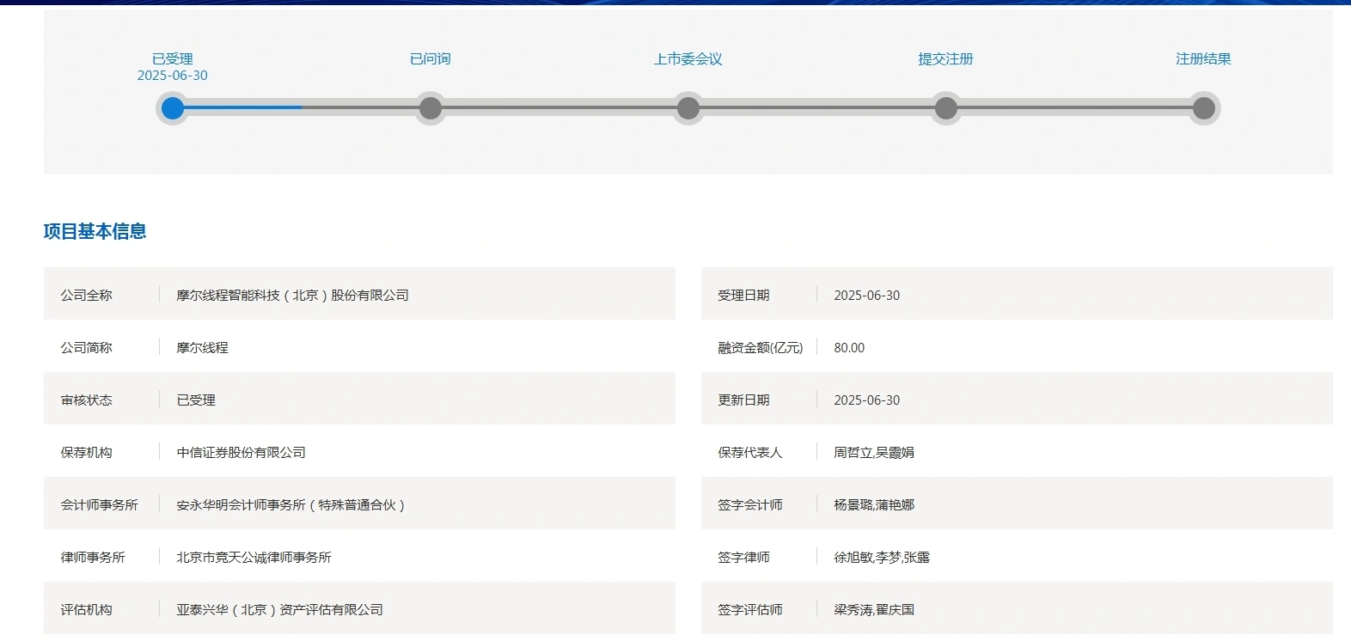Click the 注册结果 progress step circle
Screen dimensions: 1351x641
pyautogui.click(x=1204, y=108)
